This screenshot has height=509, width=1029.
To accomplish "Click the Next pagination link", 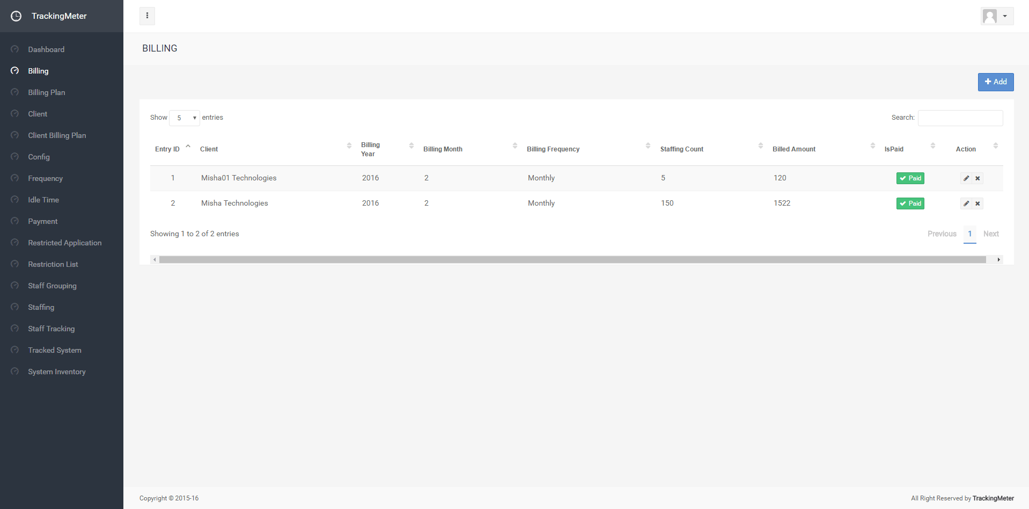I will point(991,234).
